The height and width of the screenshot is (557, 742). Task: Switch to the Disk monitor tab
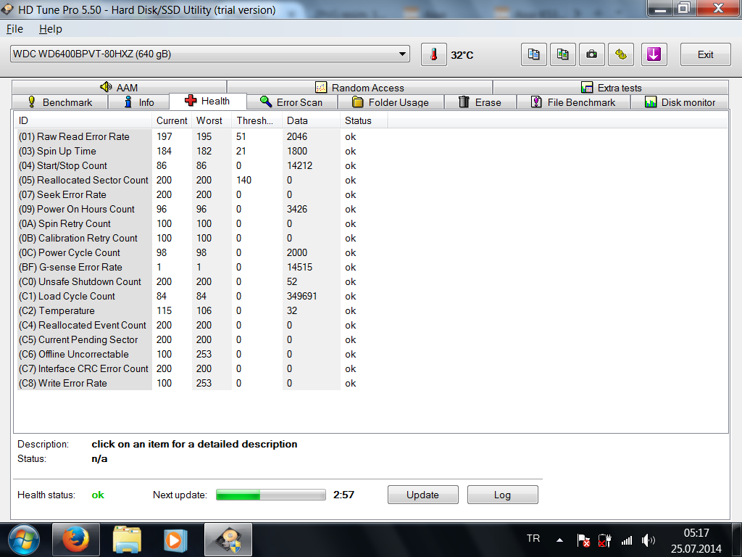coord(680,102)
